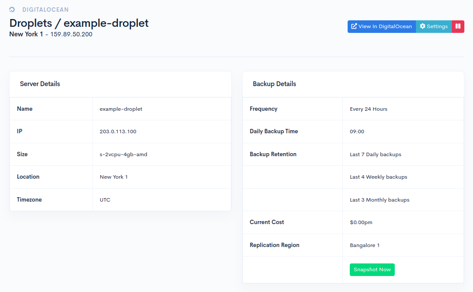Pause the droplet using the pause control
The width and height of the screenshot is (473, 292).
(x=458, y=26)
